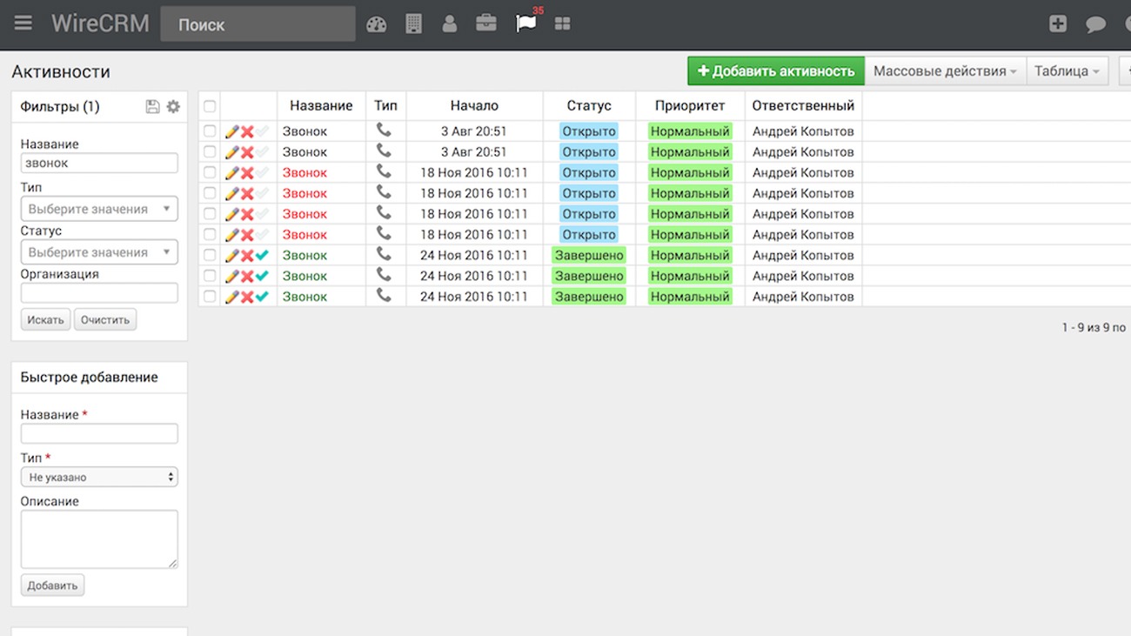The image size is (1131, 636).
Task: Sort table by Начало column header
Action: (474, 106)
